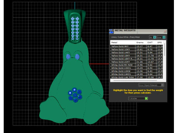Select the White Gold:14KX1 row
The width and height of the screenshot is (178, 133).
(136, 74)
